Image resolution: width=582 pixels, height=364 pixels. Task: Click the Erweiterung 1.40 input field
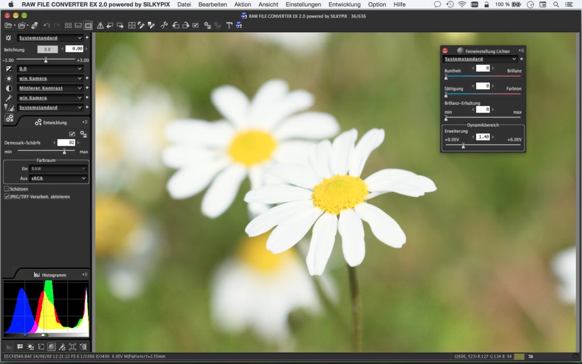(x=483, y=137)
